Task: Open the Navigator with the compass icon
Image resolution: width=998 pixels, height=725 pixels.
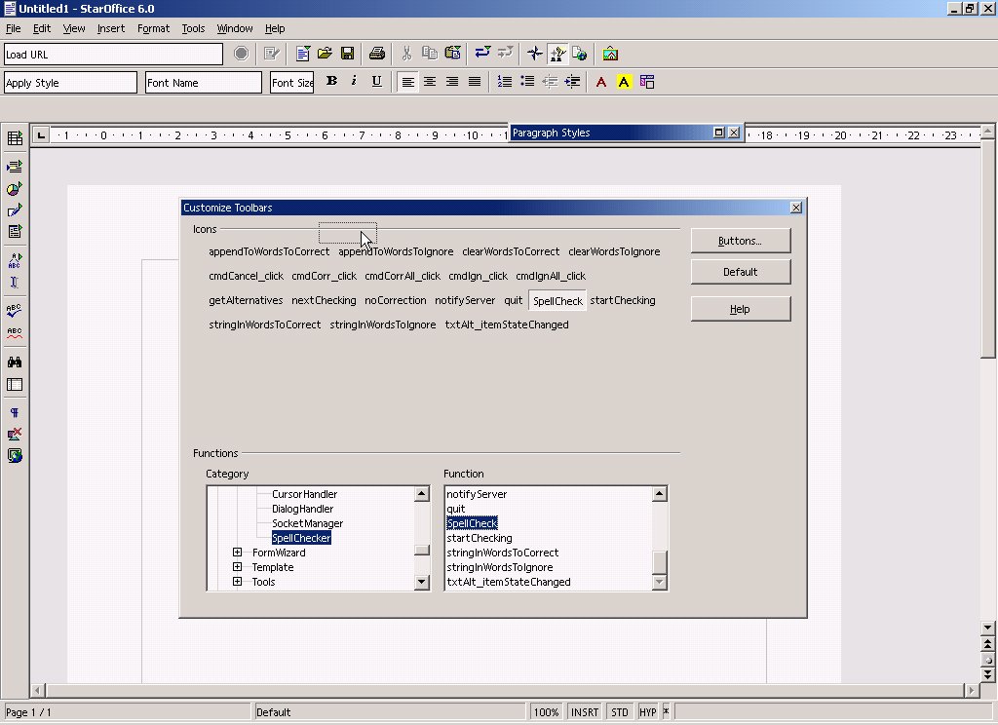Action: (x=535, y=54)
